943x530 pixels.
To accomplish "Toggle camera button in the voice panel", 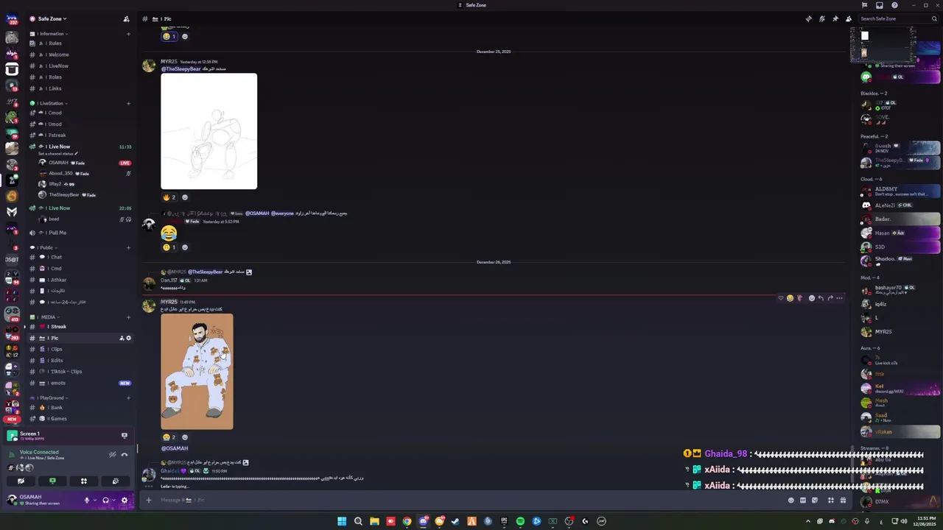I will (21, 481).
